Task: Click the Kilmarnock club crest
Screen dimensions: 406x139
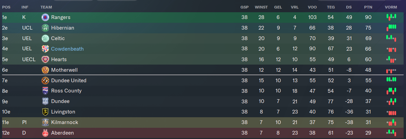Action: [45, 122]
